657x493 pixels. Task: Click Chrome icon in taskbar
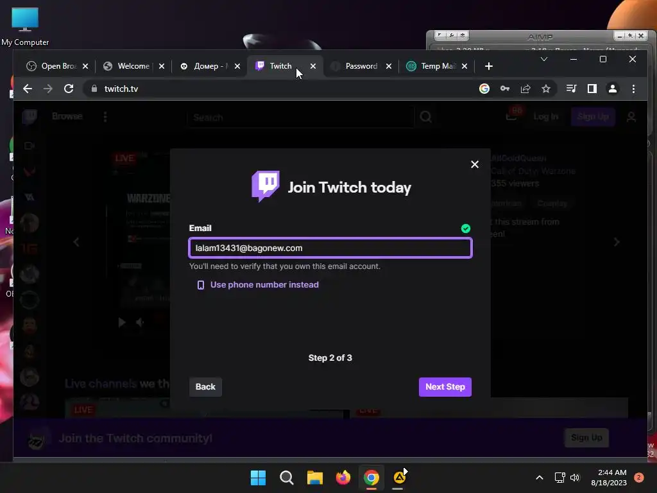[371, 478]
